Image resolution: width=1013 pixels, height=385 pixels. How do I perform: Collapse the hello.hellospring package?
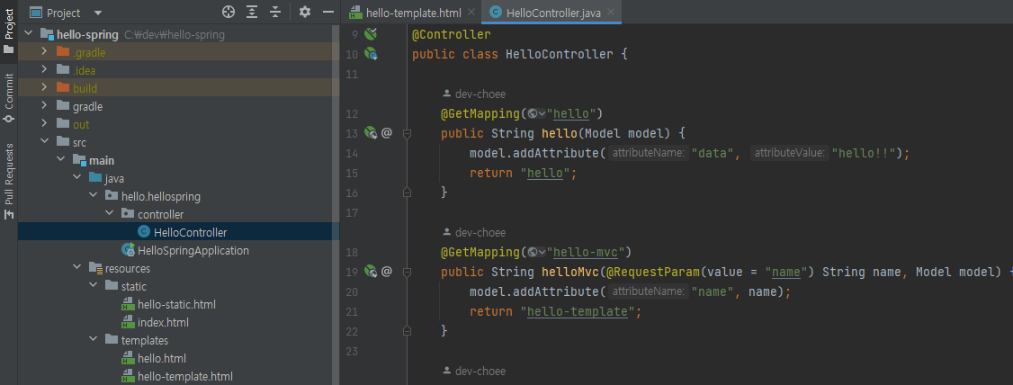pos(93,196)
